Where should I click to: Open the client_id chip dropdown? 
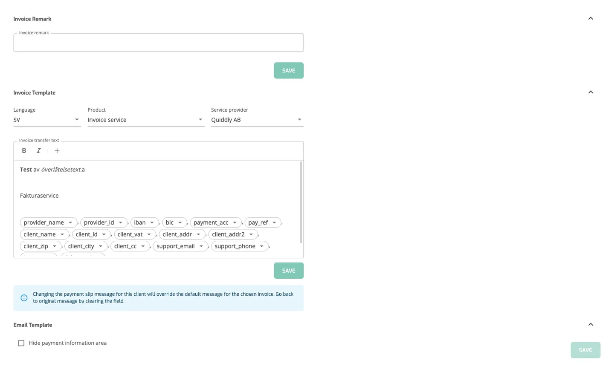click(x=104, y=234)
